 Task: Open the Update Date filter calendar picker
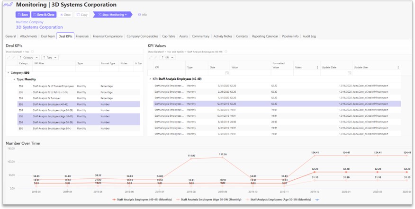(349, 73)
